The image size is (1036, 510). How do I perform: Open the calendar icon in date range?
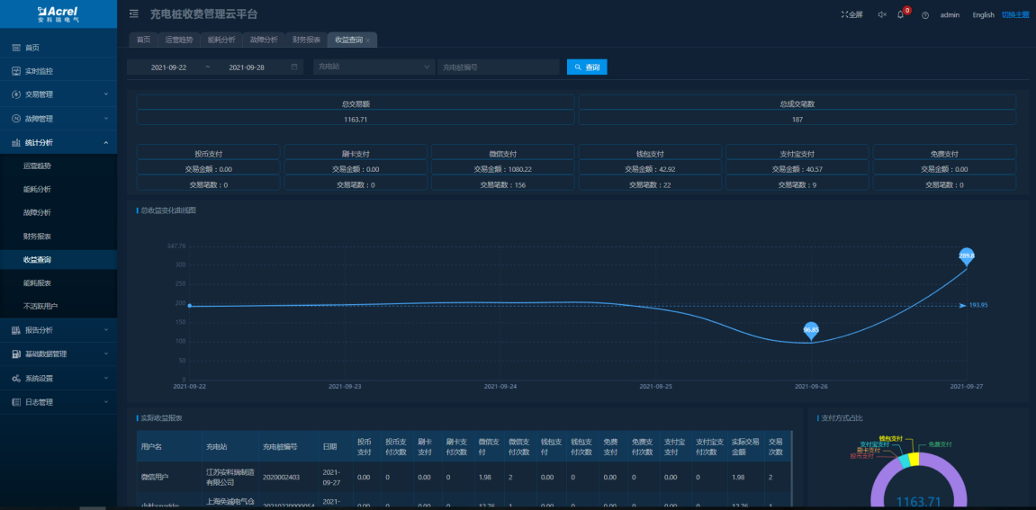click(x=294, y=67)
